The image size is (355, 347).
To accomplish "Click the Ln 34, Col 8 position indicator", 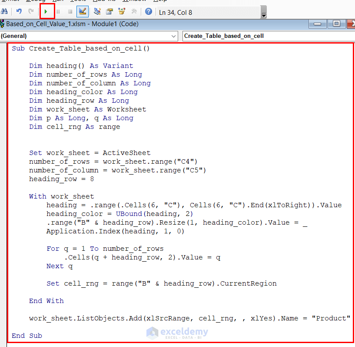I will (176, 13).
